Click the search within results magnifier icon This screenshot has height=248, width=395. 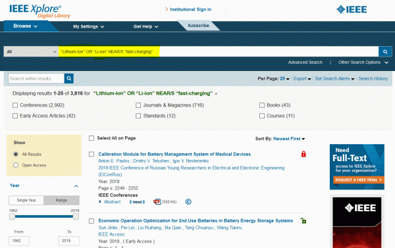pyautogui.click(x=68, y=78)
